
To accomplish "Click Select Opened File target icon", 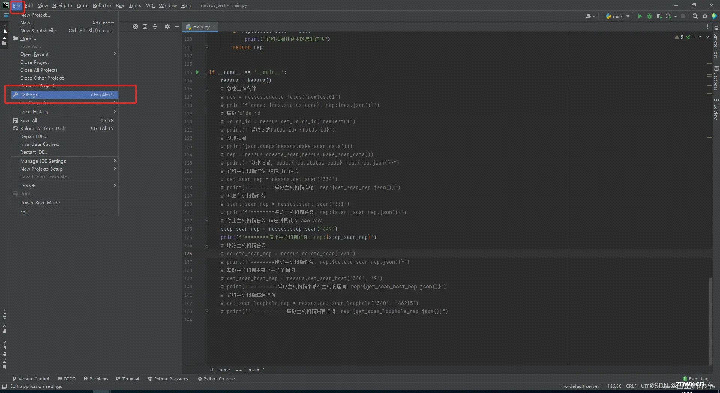I will [135, 27].
